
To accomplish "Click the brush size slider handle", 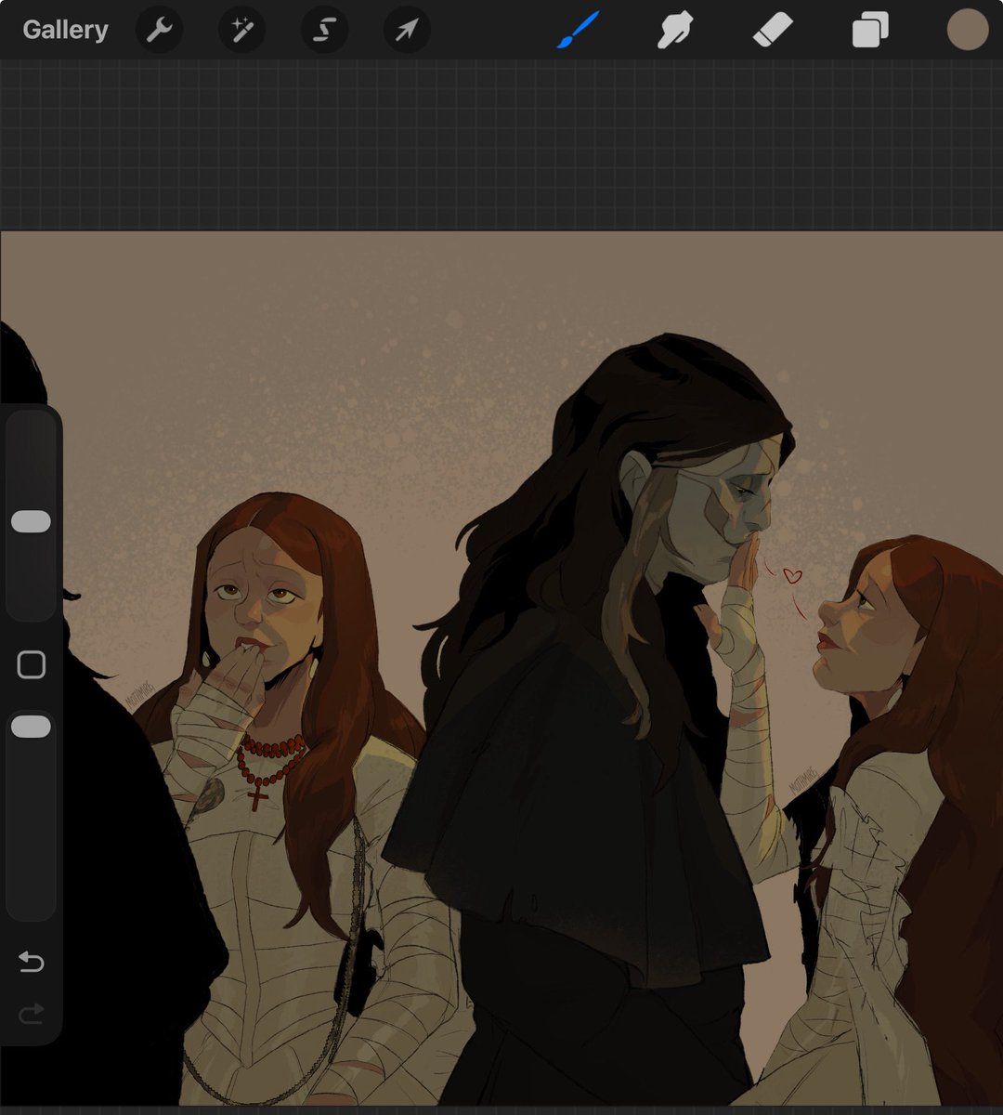I will coord(31,521).
